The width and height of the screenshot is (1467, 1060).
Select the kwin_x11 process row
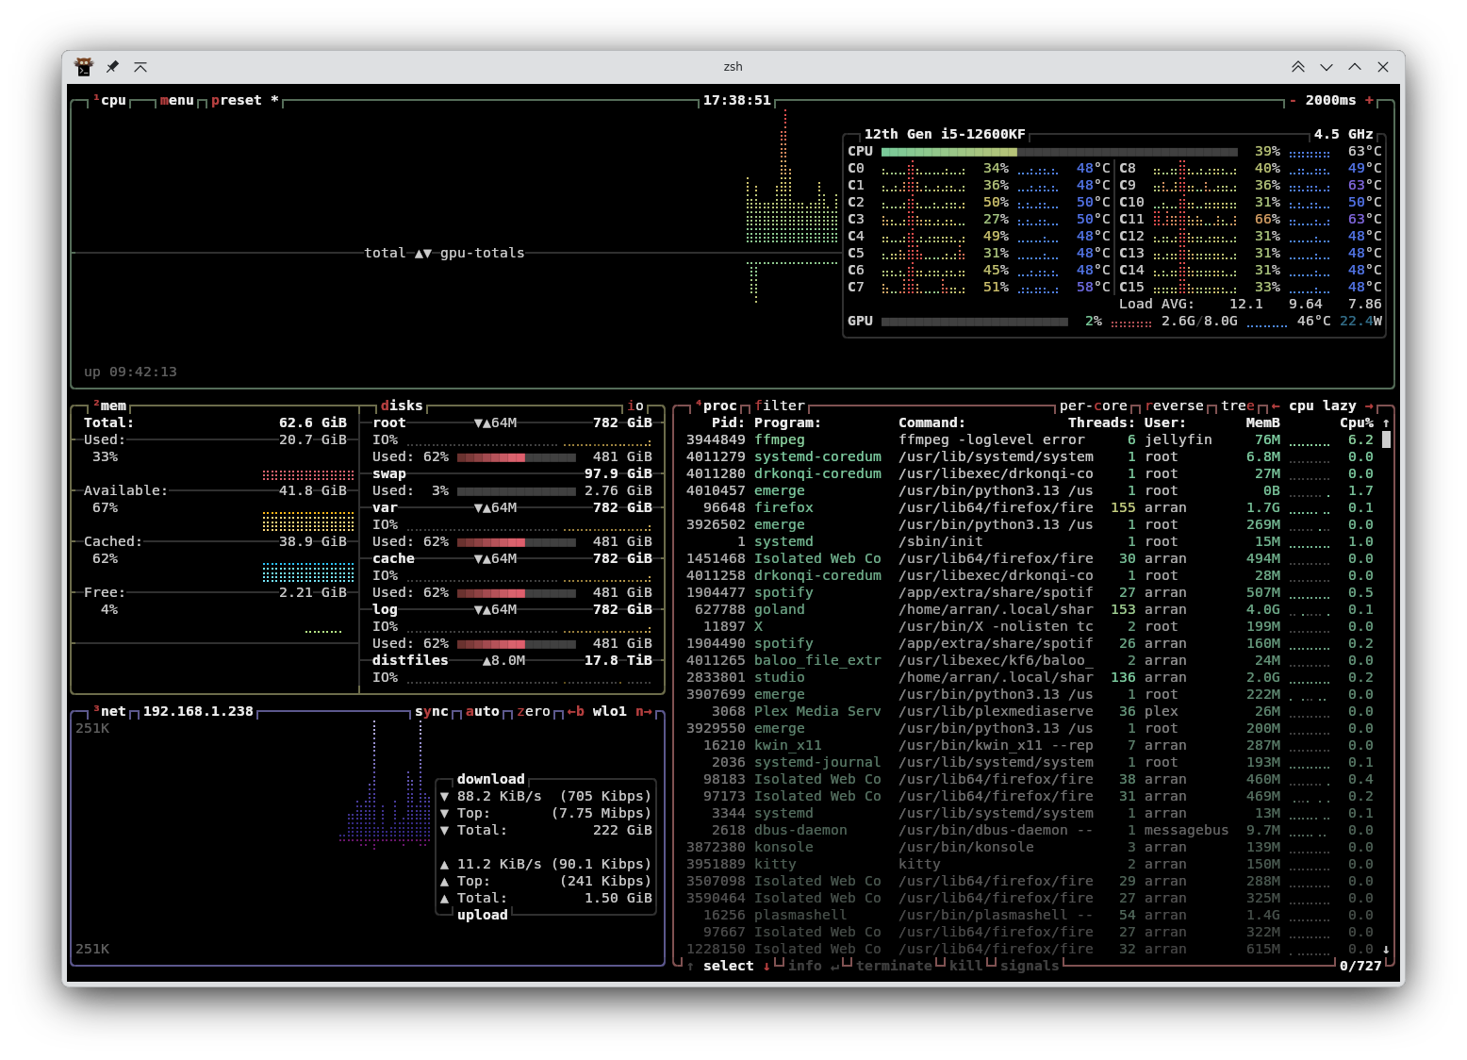coord(1030,746)
